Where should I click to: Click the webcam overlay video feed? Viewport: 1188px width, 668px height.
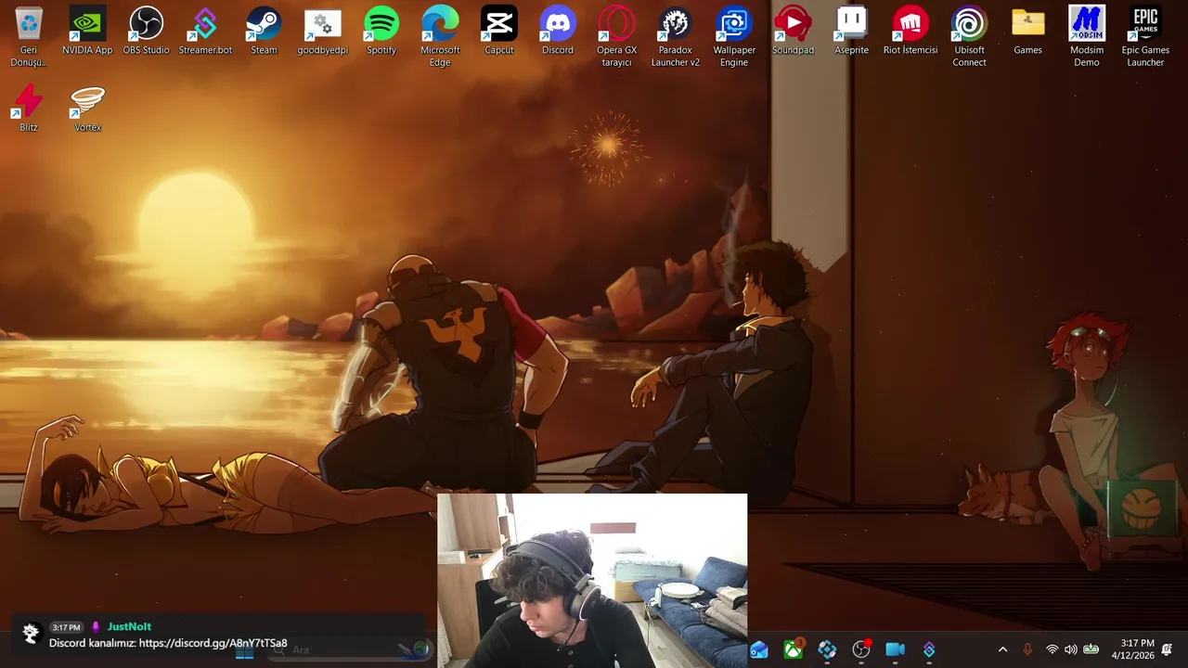[x=592, y=581]
